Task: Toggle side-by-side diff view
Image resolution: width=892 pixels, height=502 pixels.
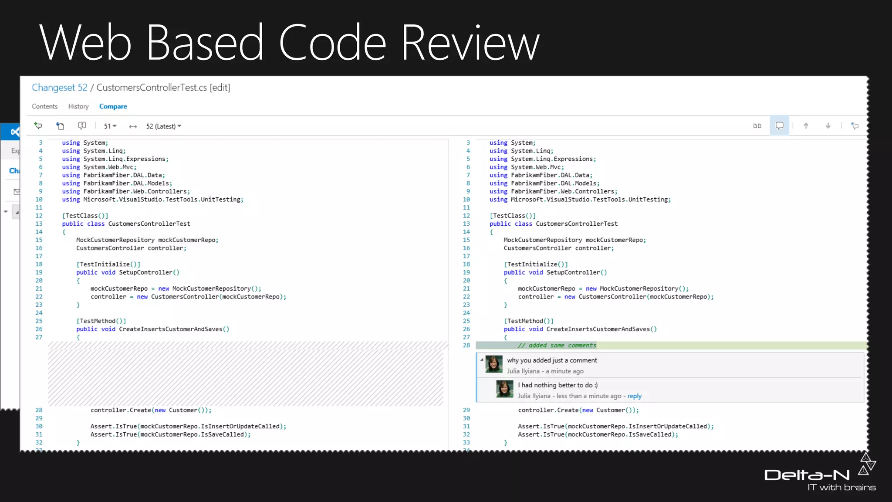Action: point(757,126)
